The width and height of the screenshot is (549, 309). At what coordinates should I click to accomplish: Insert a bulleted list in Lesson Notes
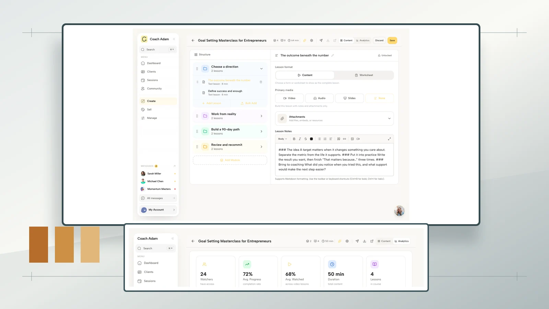click(319, 139)
